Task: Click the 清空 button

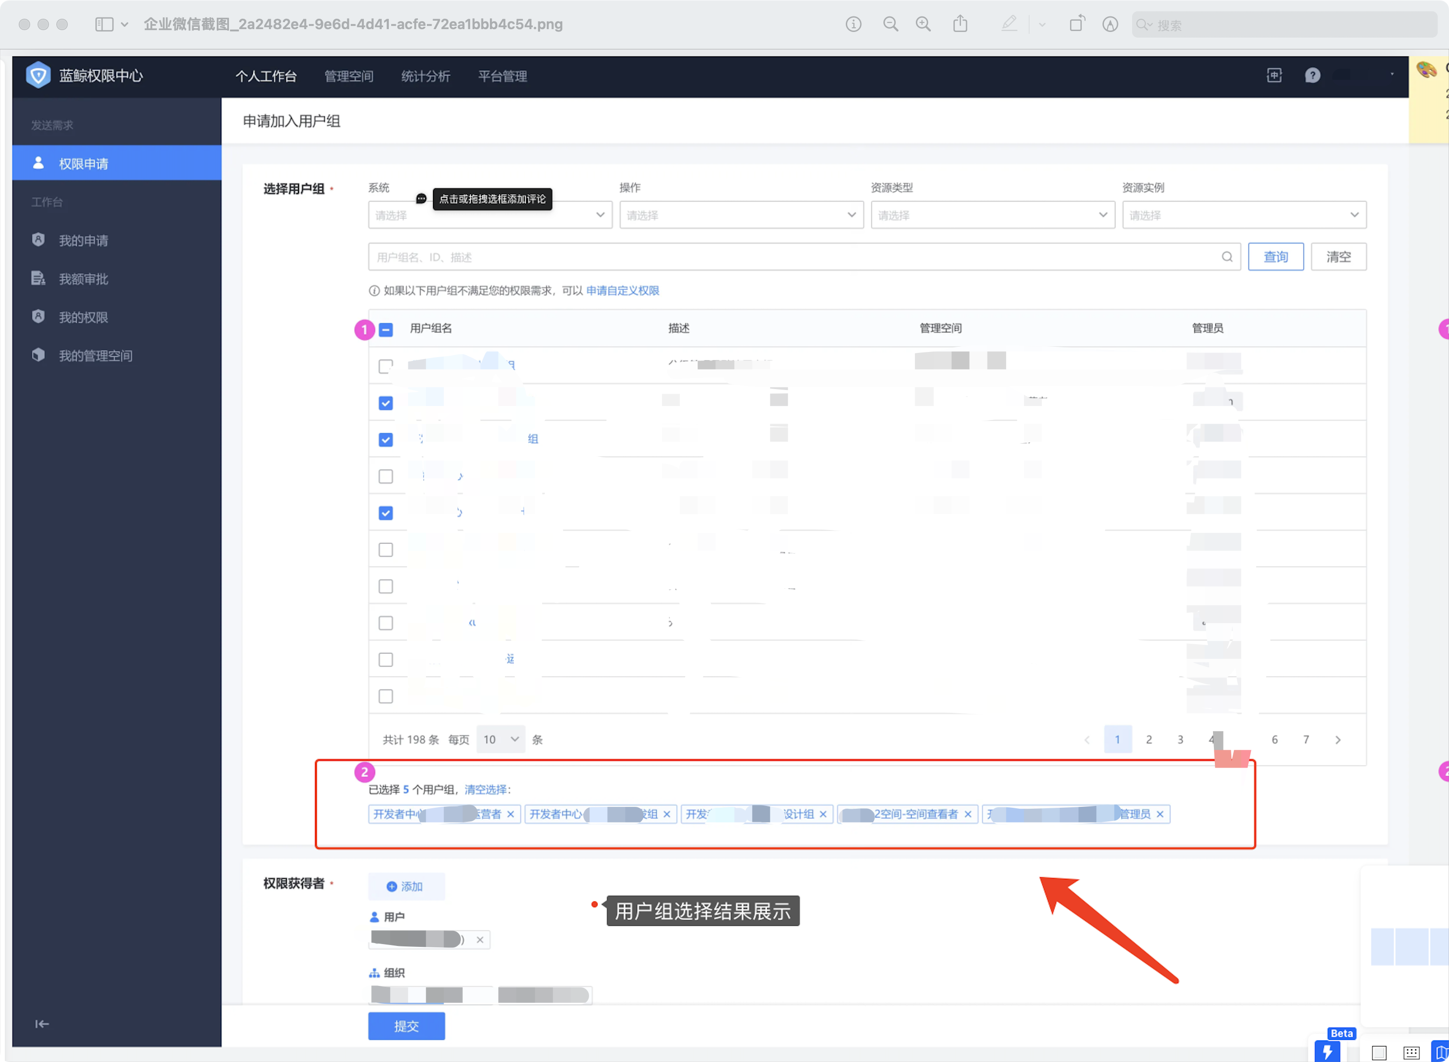Action: 1339,257
